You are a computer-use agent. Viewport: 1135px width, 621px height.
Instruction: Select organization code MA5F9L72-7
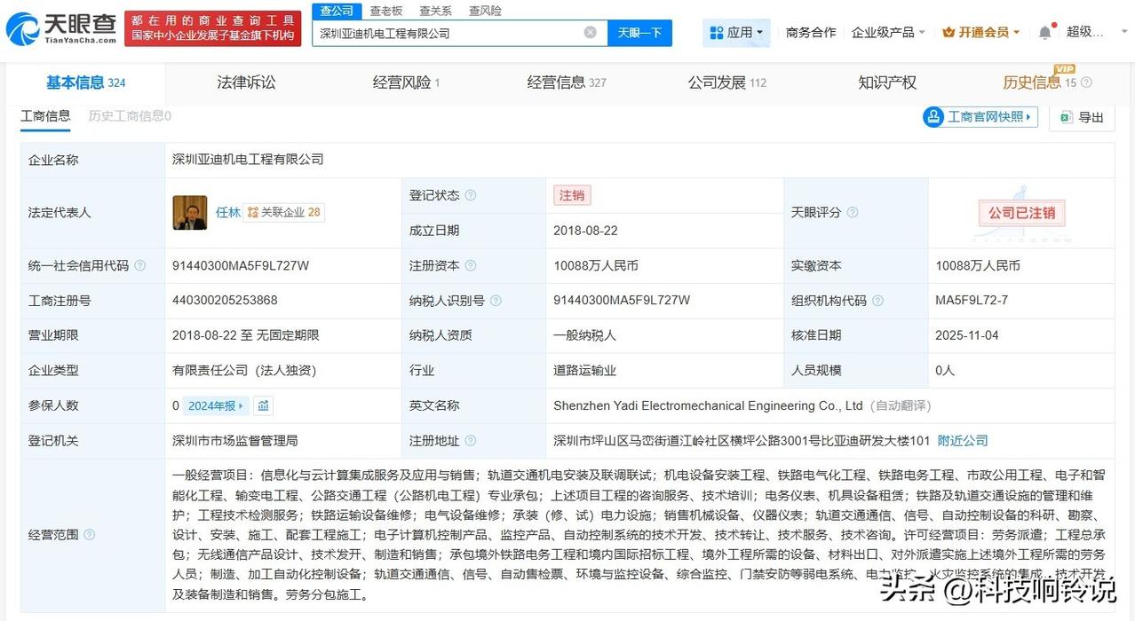tap(972, 301)
